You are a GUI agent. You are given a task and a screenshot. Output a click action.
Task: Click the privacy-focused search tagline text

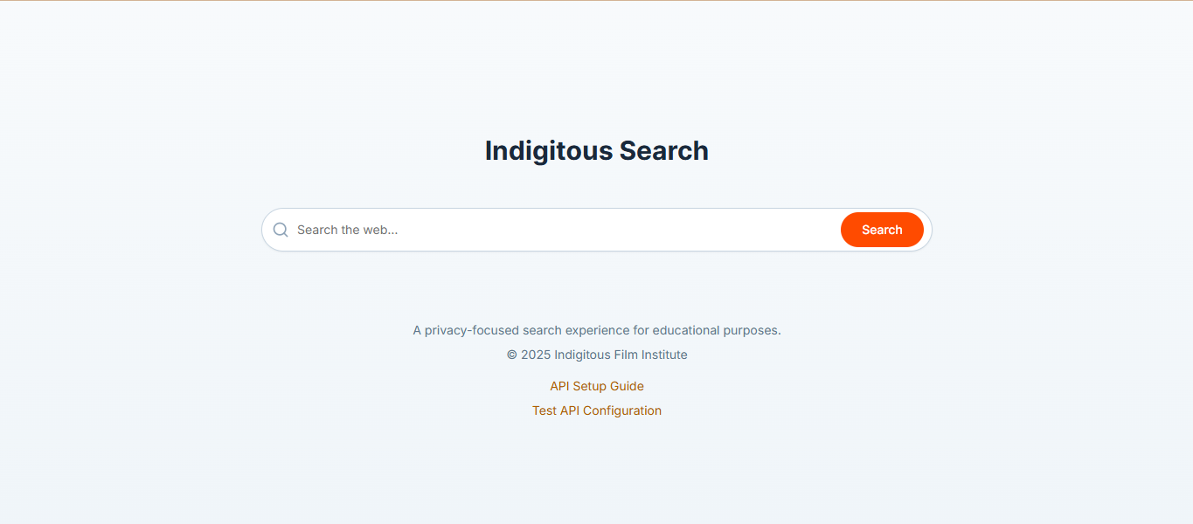click(597, 330)
